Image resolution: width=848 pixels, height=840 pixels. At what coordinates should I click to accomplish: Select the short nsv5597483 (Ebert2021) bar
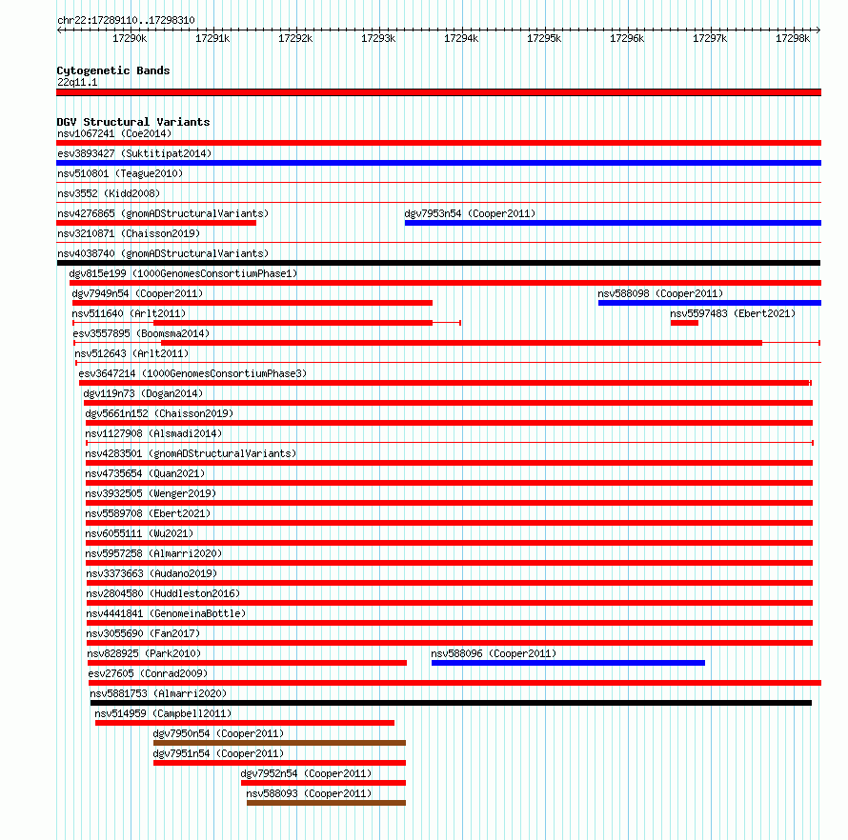coord(685,323)
